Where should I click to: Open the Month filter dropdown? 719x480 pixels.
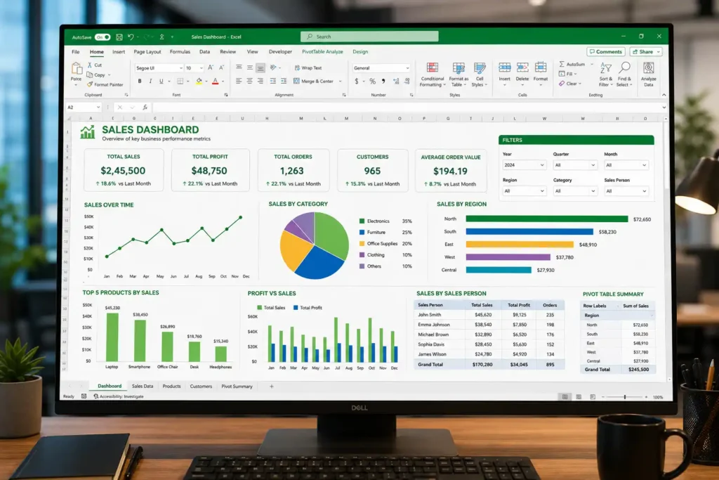pyautogui.click(x=626, y=164)
